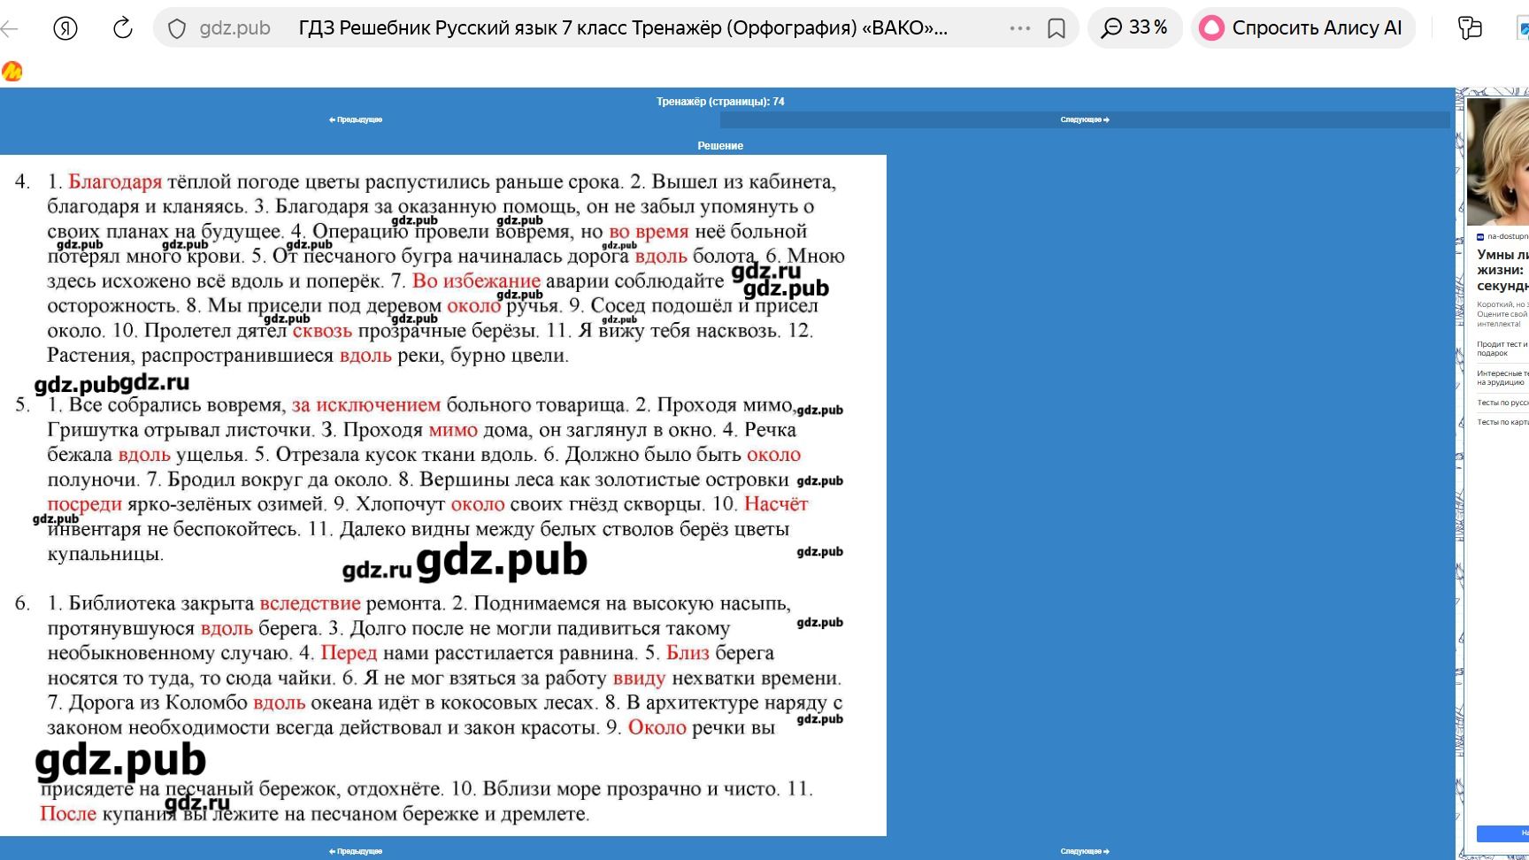Click the red word сквозь
Image resolution: width=1529 pixels, height=860 pixels.
[x=322, y=330]
